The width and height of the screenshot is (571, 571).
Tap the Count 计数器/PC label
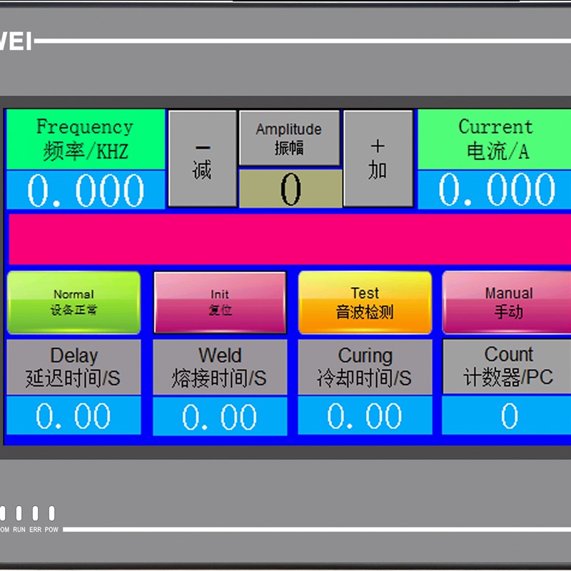click(x=507, y=366)
